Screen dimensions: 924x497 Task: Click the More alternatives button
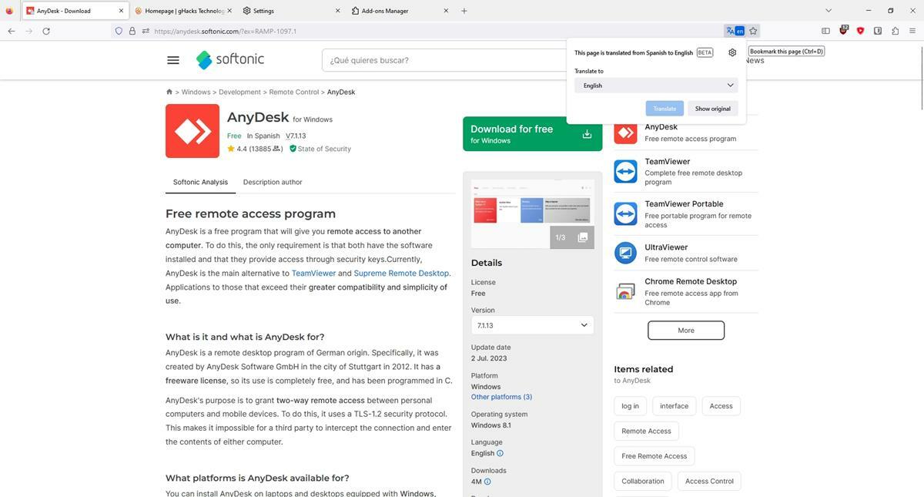tap(686, 330)
